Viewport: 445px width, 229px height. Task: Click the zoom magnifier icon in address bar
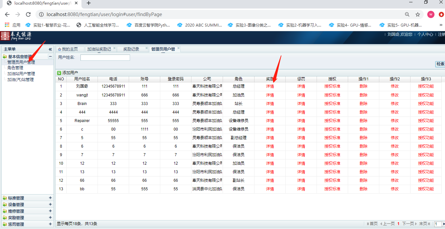[x=407, y=14]
